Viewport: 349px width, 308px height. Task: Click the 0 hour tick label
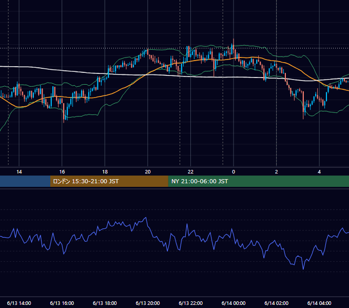(234, 172)
